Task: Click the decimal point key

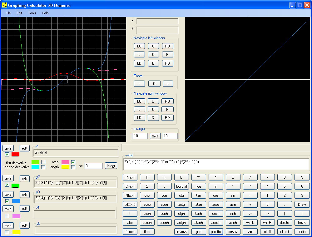Action: [285, 204]
